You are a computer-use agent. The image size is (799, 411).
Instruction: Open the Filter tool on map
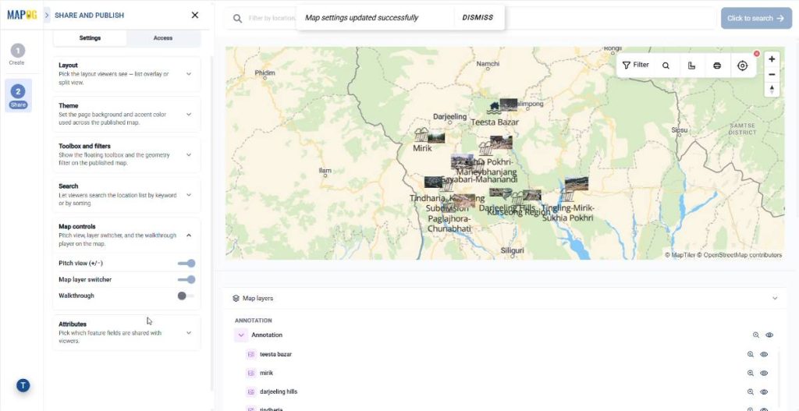(635, 66)
